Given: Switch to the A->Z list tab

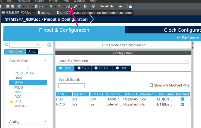Looking at the screenshot, I should 32,51.
